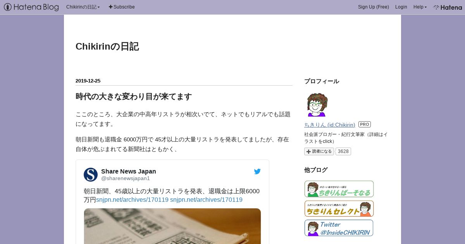This screenshot has width=465, height=244.
Task: Open the @sharenewsjapan1 handle
Action: tap(126, 178)
